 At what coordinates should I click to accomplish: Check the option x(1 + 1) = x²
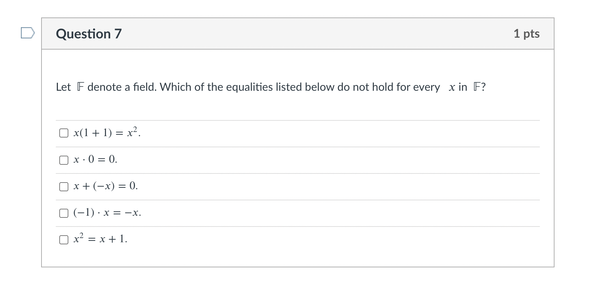point(63,133)
